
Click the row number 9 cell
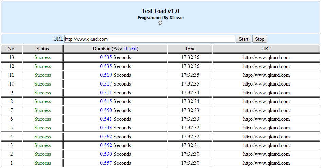[x=12, y=93]
